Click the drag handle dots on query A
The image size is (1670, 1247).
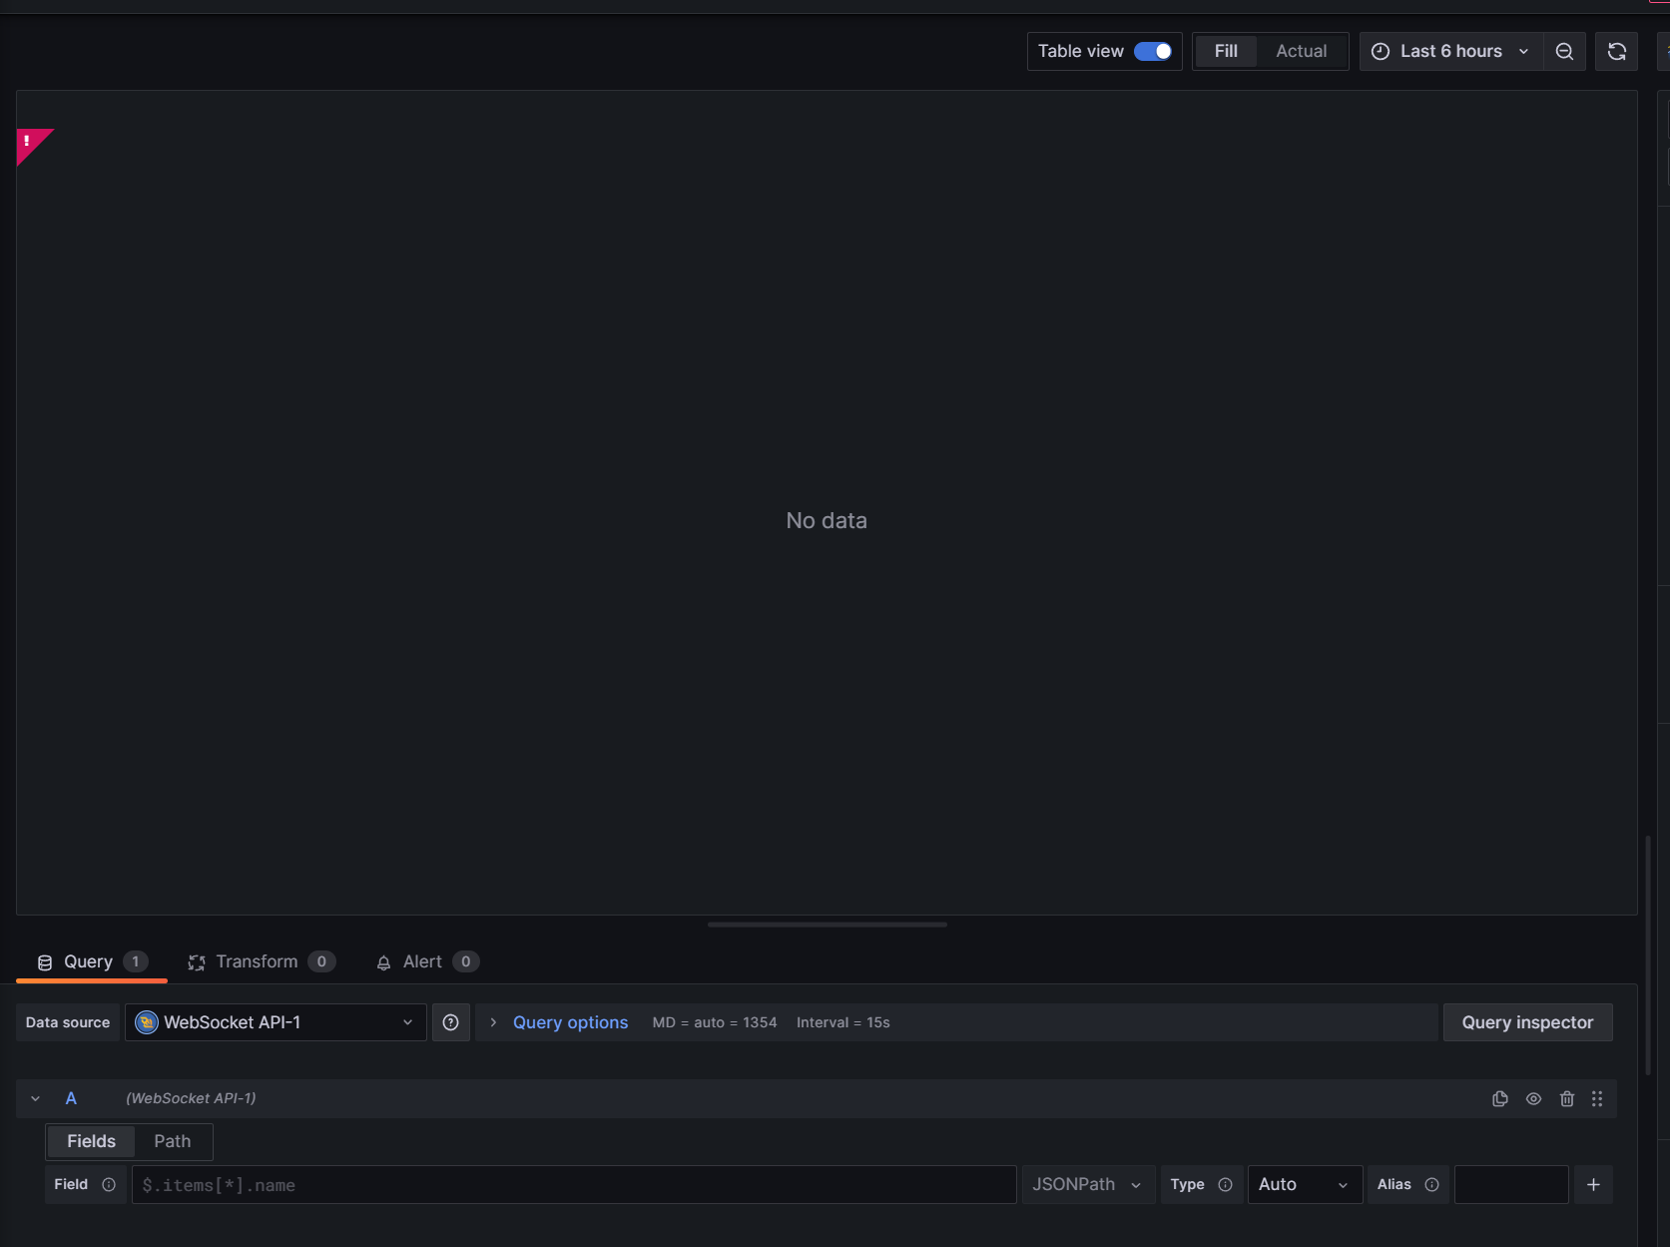click(x=1597, y=1098)
